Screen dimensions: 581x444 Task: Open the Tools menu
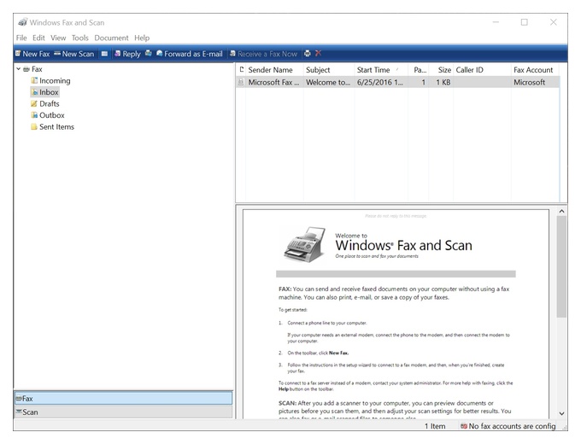click(x=80, y=38)
